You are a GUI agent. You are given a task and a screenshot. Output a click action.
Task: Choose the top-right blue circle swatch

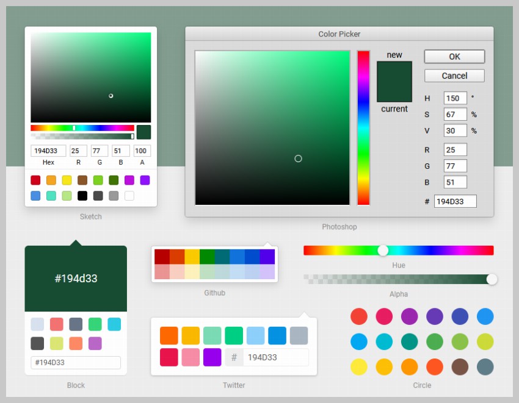point(485,316)
